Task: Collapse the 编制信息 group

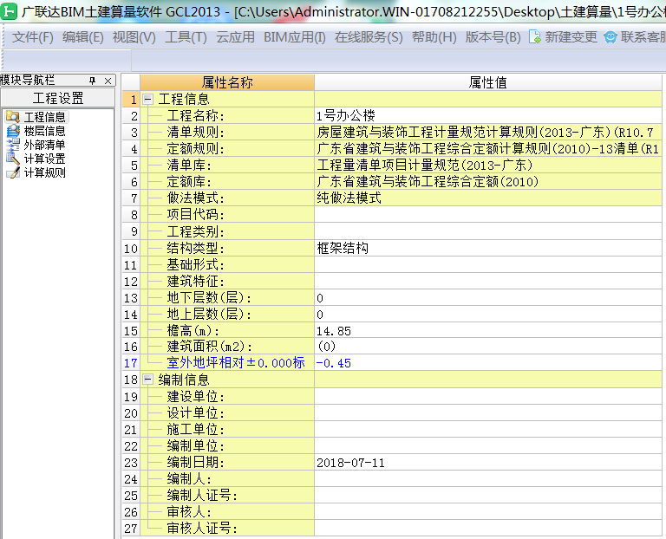Action: click(x=147, y=380)
